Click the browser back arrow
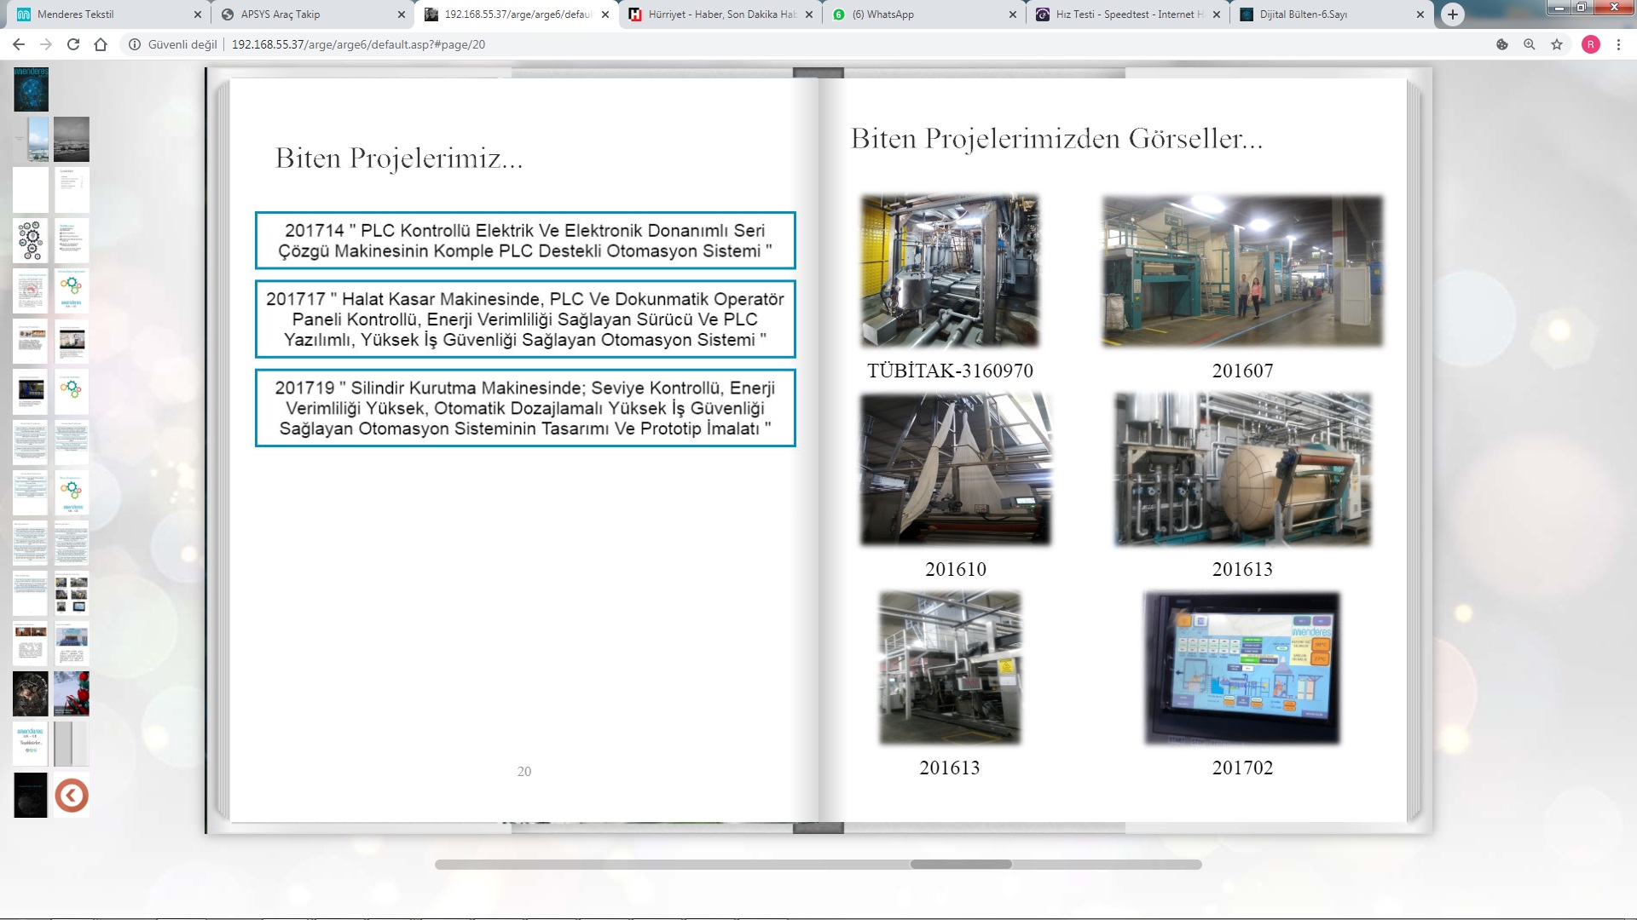 coord(19,44)
